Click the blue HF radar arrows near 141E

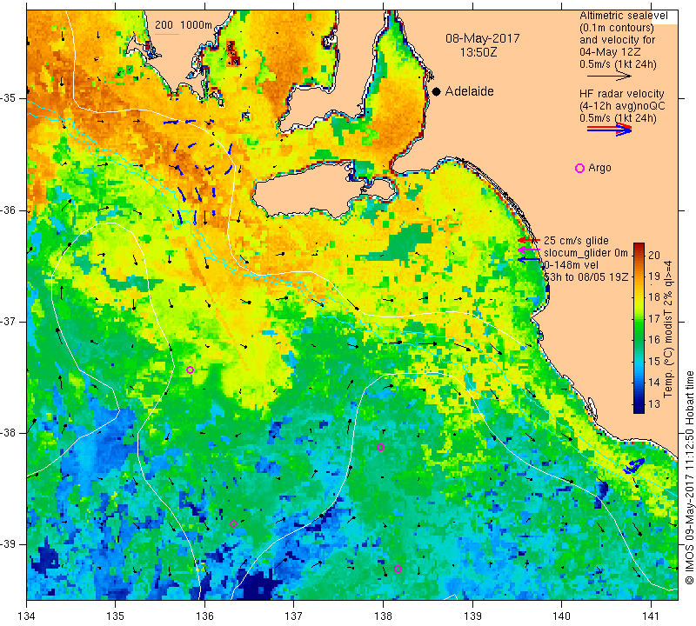(x=634, y=465)
